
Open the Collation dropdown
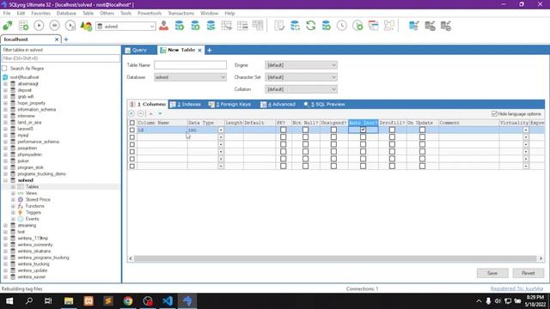(301, 89)
